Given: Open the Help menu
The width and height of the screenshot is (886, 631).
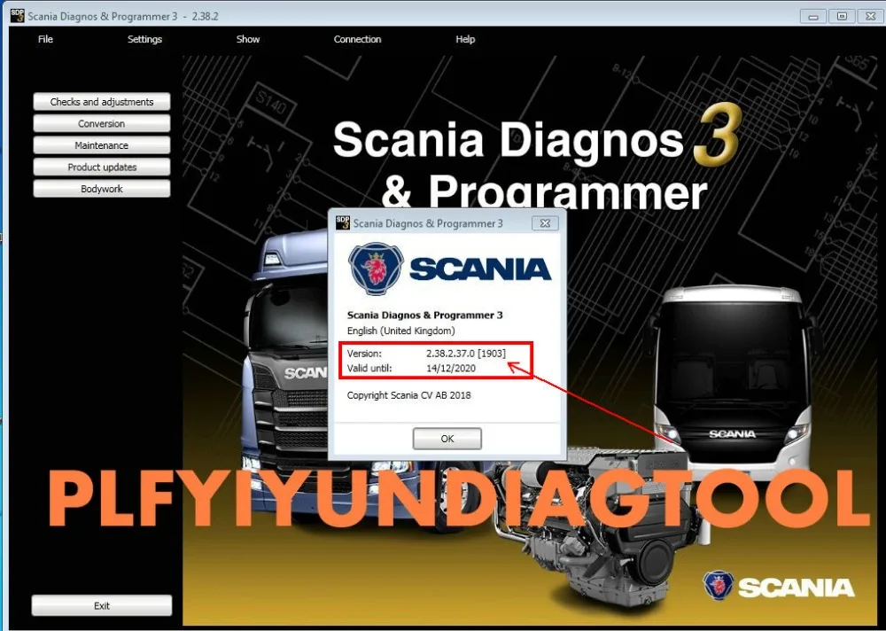Looking at the screenshot, I should click(465, 39).
